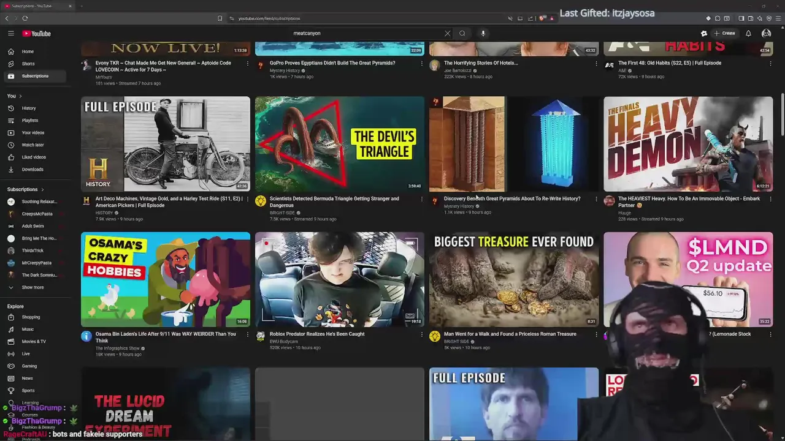The width and height of the screenshot is (785, 441).
Task: Open options menu for Bermuda Triangle video
Action: point(422,199)
